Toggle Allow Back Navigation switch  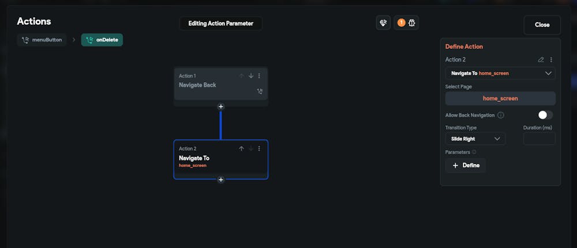545,115
